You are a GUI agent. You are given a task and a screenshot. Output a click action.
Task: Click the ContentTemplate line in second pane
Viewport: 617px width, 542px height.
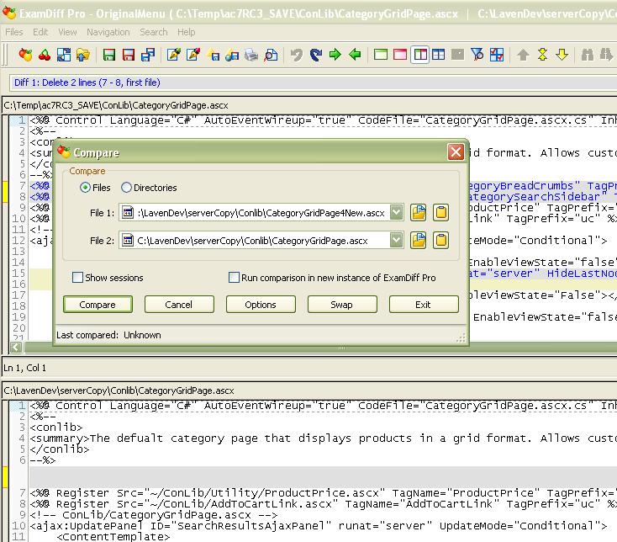pyautogui.click(x=113, y=536)
